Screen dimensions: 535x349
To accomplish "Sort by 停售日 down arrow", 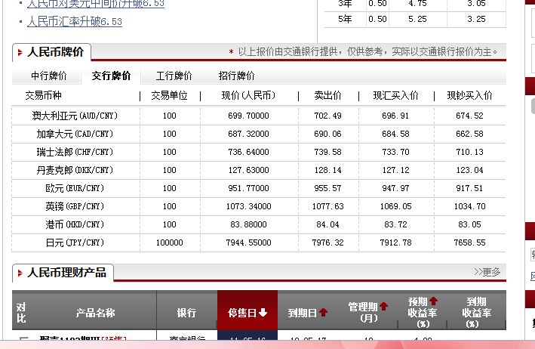I will pyautogui.click(x=263, y=313).
